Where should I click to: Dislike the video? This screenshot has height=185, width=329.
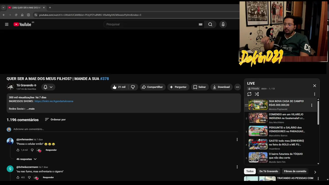133,87
